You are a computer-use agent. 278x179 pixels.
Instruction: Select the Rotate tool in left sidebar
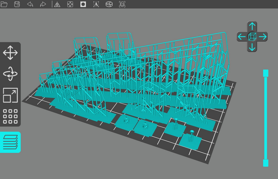(x=10, y=74)
